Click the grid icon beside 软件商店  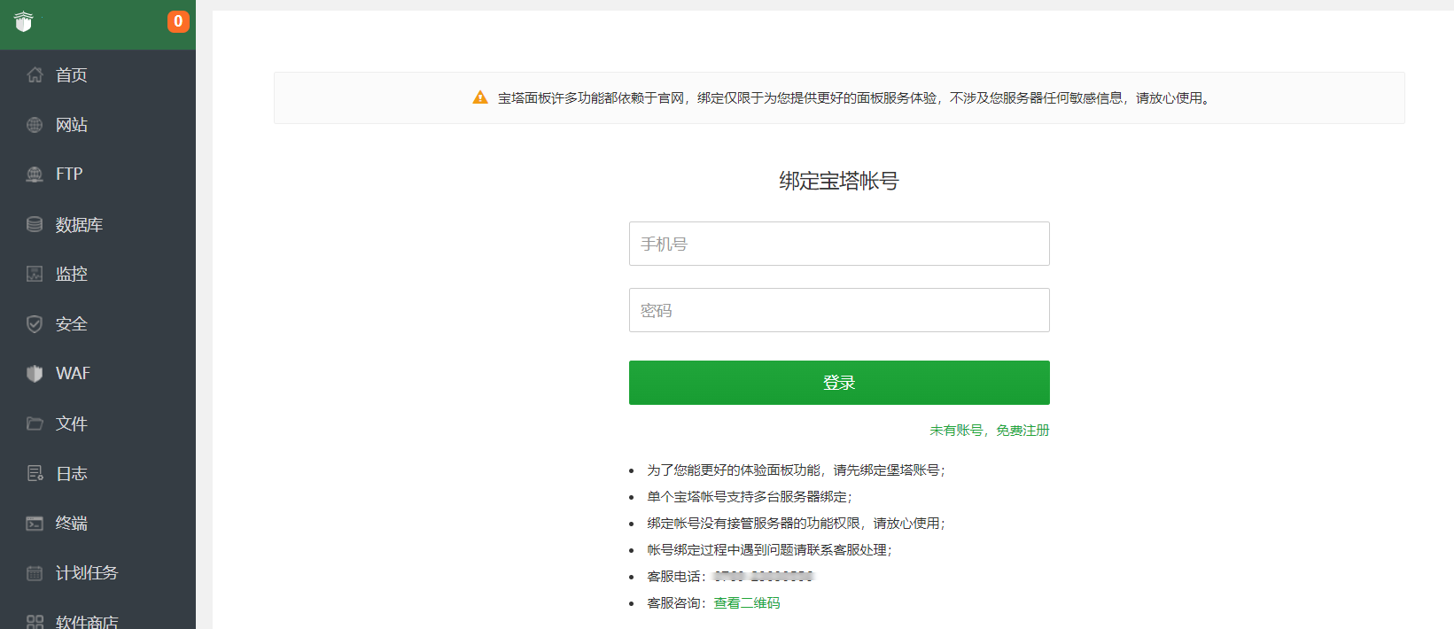click(35, 622)
